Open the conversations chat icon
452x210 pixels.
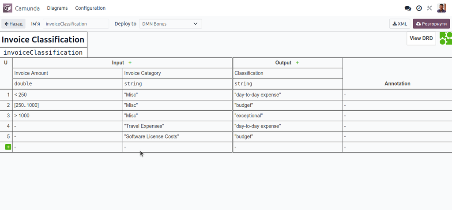tap(407, 8)
